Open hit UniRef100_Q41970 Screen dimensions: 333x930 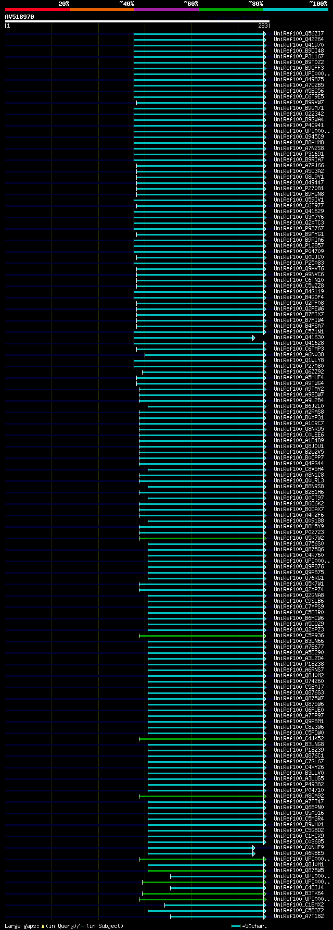(x=299, y=45)
